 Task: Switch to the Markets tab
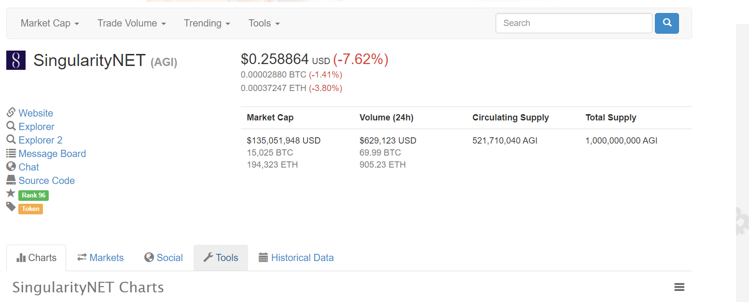[100, 258]
